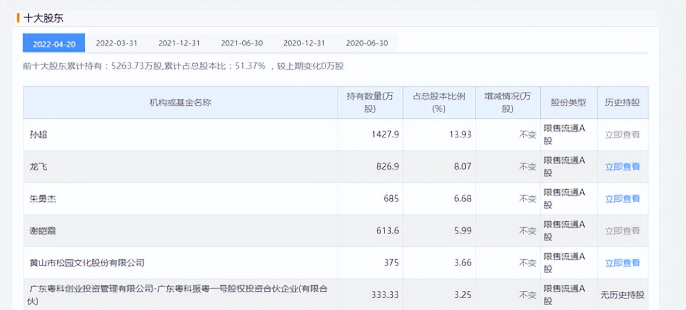Switch to the oldest 2020-06-30 tab
The image size is (686, 310).
[367, 43]
